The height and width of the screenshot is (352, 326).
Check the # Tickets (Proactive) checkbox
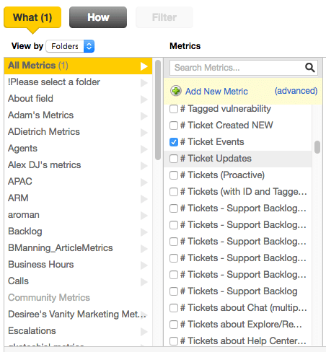tap(174, 175)
